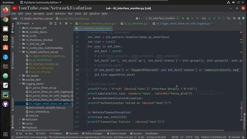Open Python Packages tool window
The width and height of the screenshot is (247, 139).
[92, 133]
